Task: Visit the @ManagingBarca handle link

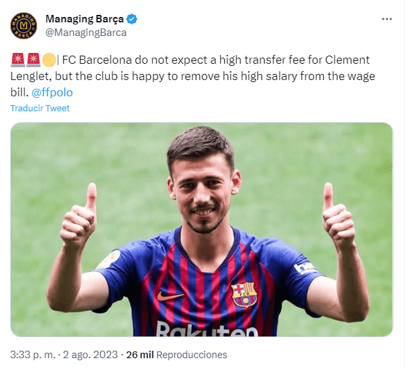Action: coord(86,32)
